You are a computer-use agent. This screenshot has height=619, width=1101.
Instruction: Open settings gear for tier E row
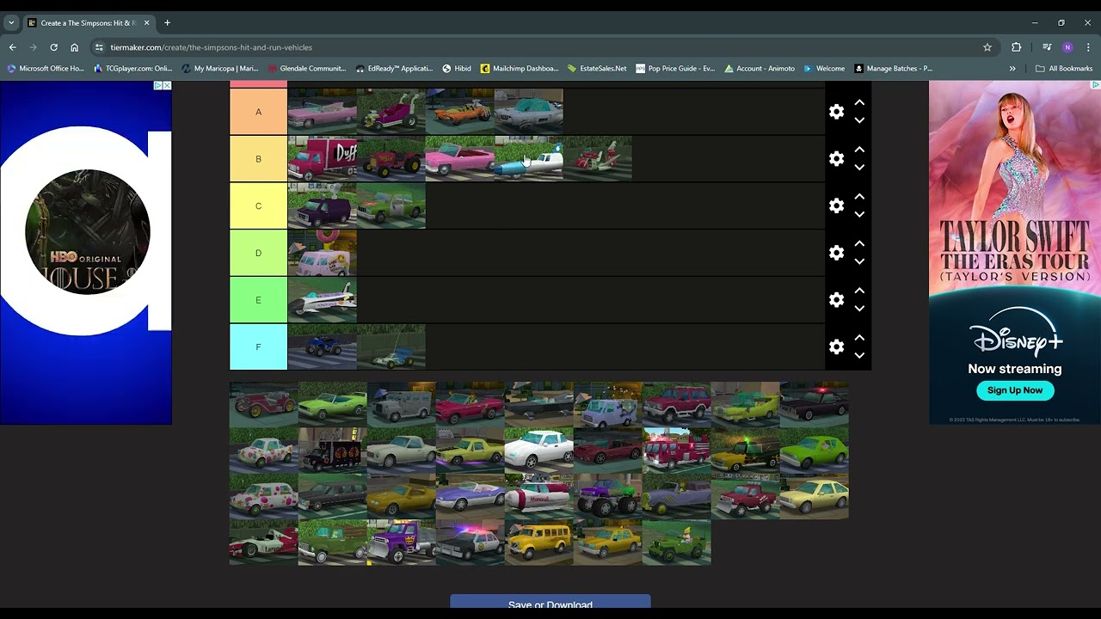[836, 300]
